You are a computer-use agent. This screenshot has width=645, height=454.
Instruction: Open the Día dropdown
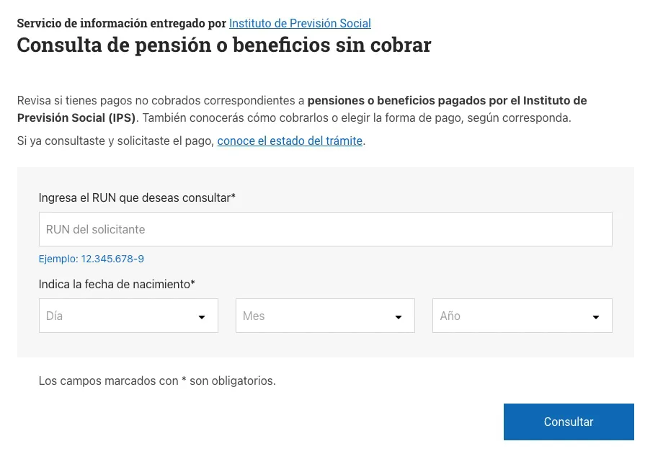pos(128,316)
